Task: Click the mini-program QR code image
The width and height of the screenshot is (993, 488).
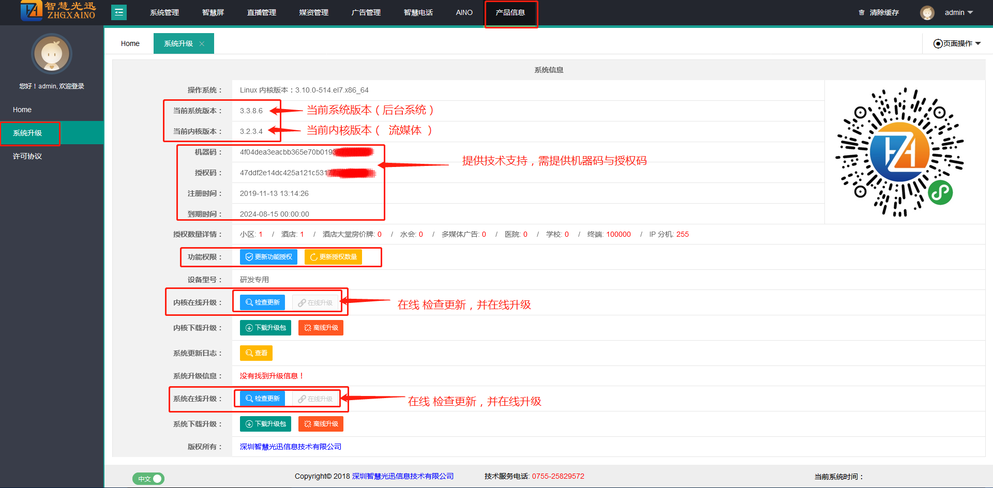Action: pos(899,152)
